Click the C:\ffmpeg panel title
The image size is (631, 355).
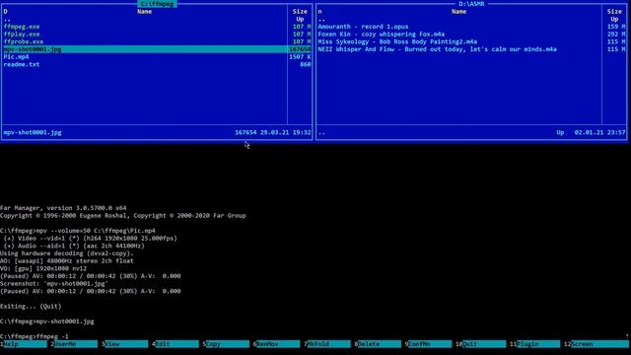pyautogui.click(x=157, y=4)
